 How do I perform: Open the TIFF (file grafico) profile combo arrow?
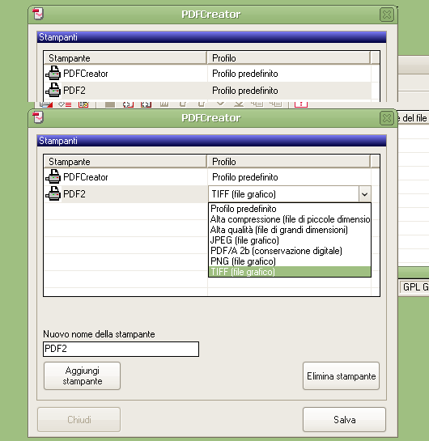tap(364, 194)
